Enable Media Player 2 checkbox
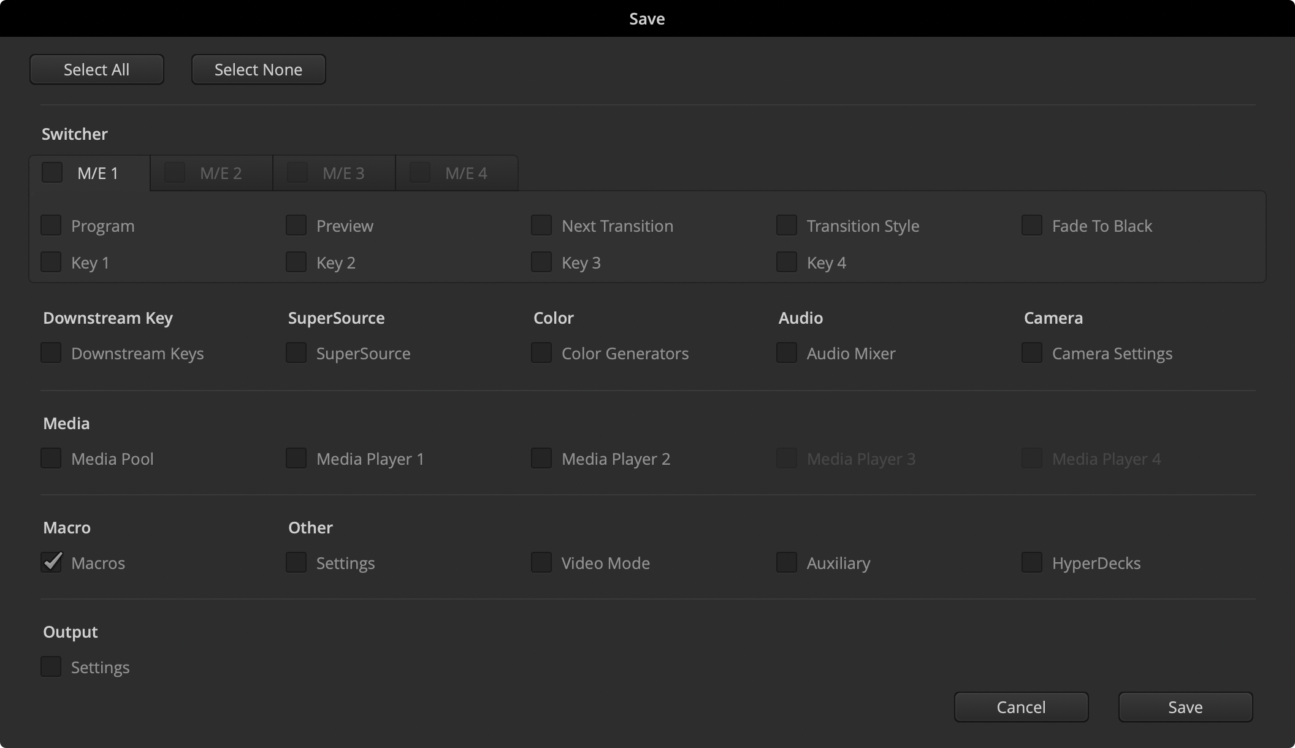Screen dimensions: 1295x748 click(x=542, y=459)
